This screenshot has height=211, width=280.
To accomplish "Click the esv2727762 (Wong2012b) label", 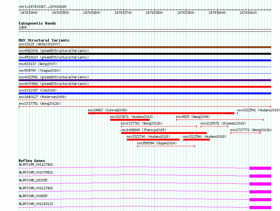I will 142,123.
